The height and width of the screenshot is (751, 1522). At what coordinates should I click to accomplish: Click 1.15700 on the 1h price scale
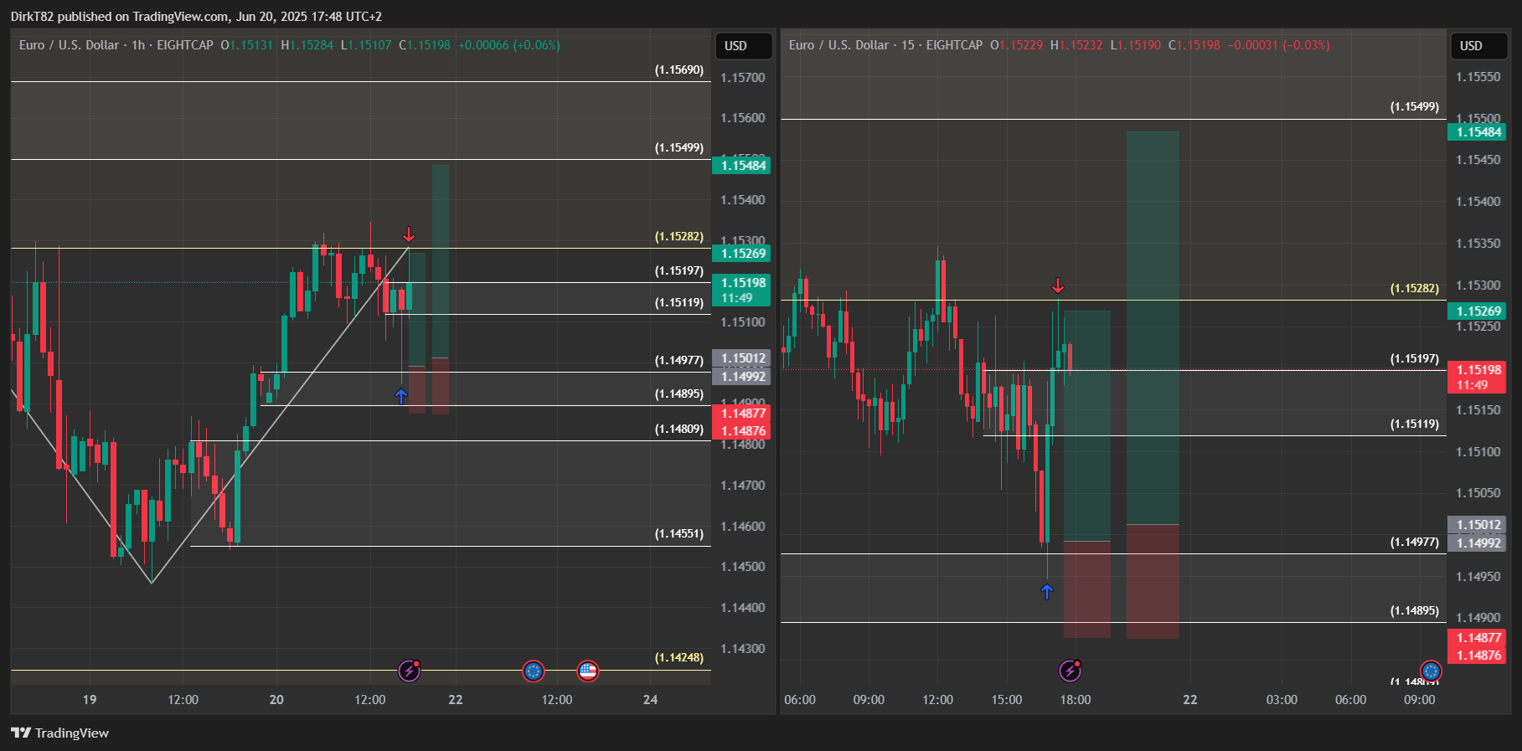(x=743, y=78)
